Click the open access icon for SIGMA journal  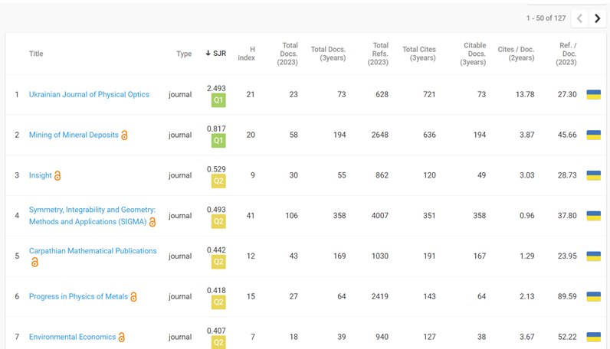(152, 222)
